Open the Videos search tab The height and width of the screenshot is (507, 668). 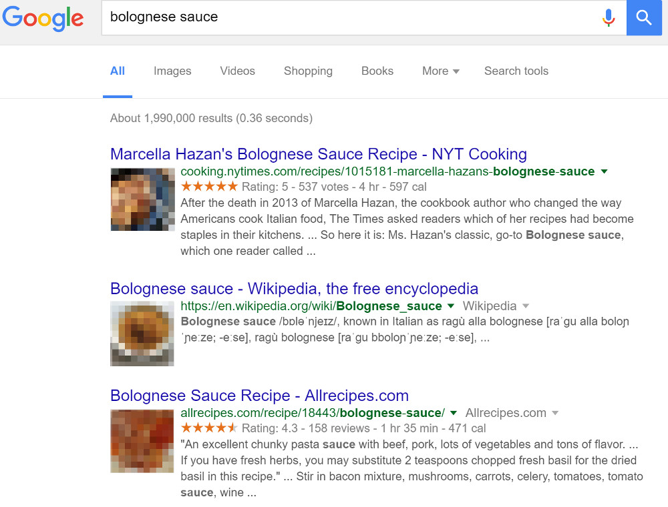click(237, 71)
